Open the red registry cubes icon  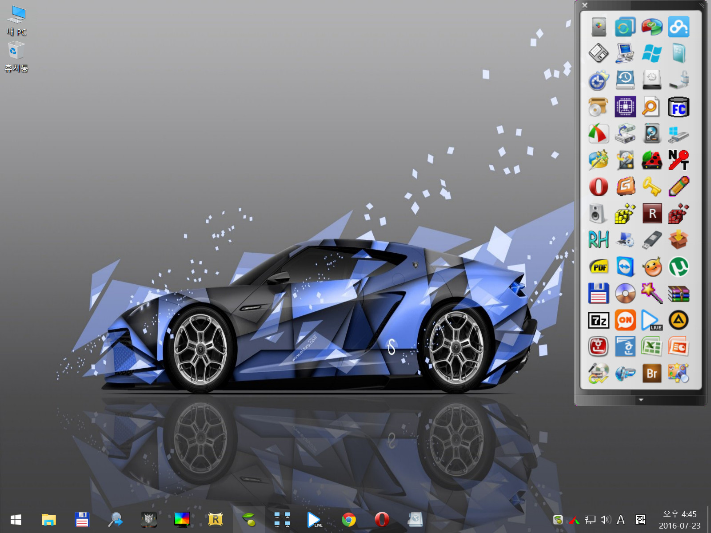tap(679, 214)
